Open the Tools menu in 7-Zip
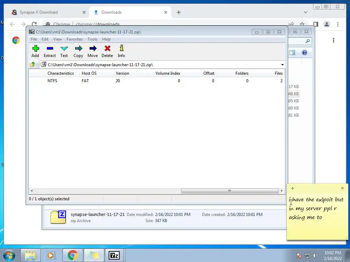 coord(92,39)
